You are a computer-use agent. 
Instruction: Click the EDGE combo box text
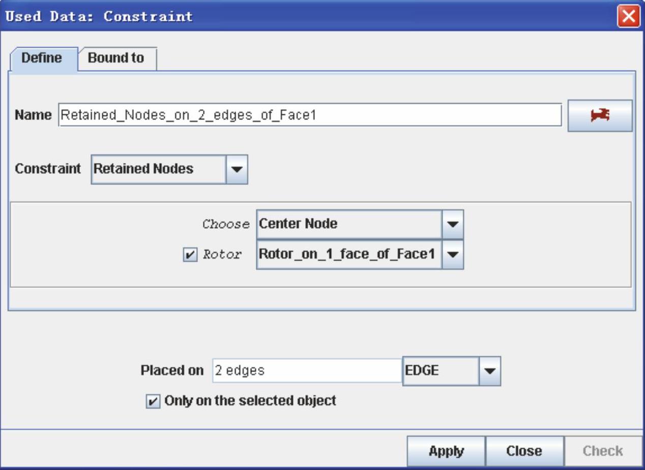(439, 371)
